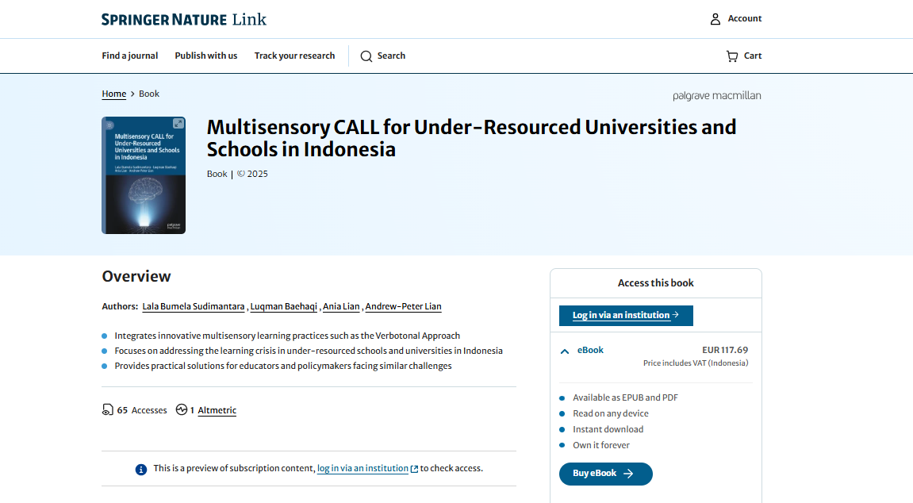Expand the book cover image icon
Image resolution: width=913 pixels, height=503 pixels.
178,124
